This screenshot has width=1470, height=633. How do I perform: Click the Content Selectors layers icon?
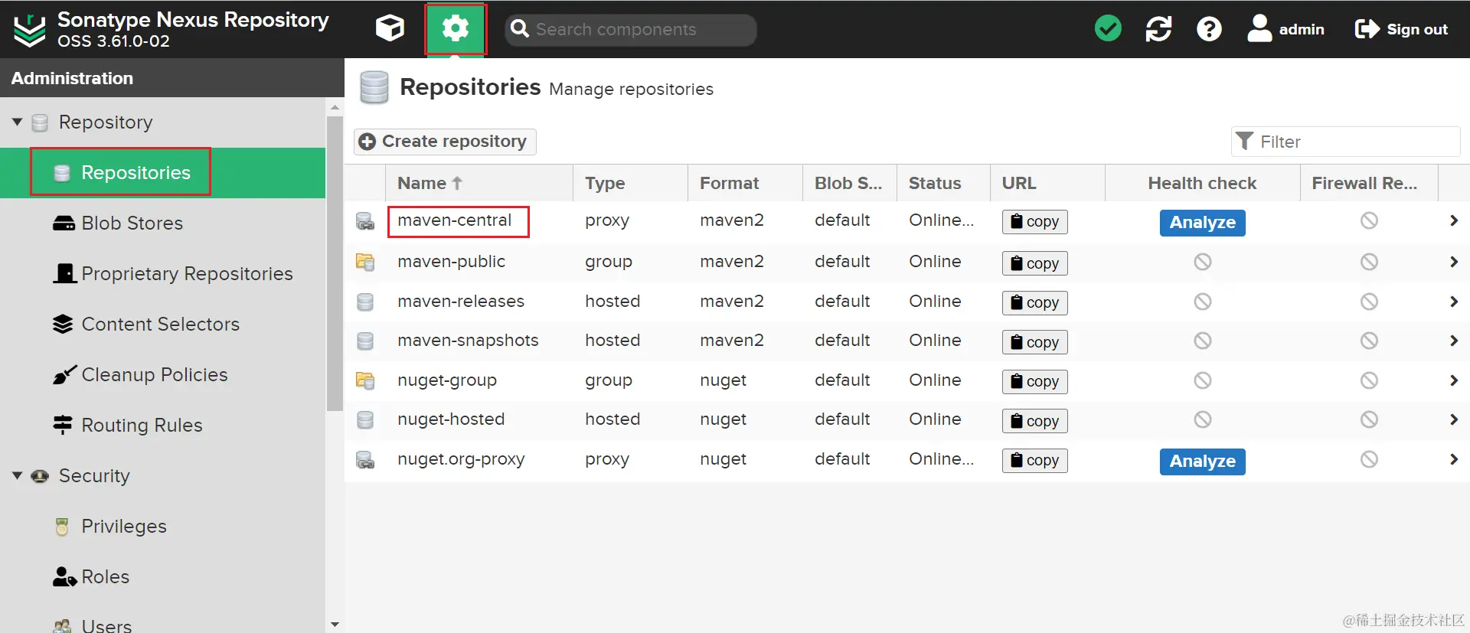click(x=63, y=325)
